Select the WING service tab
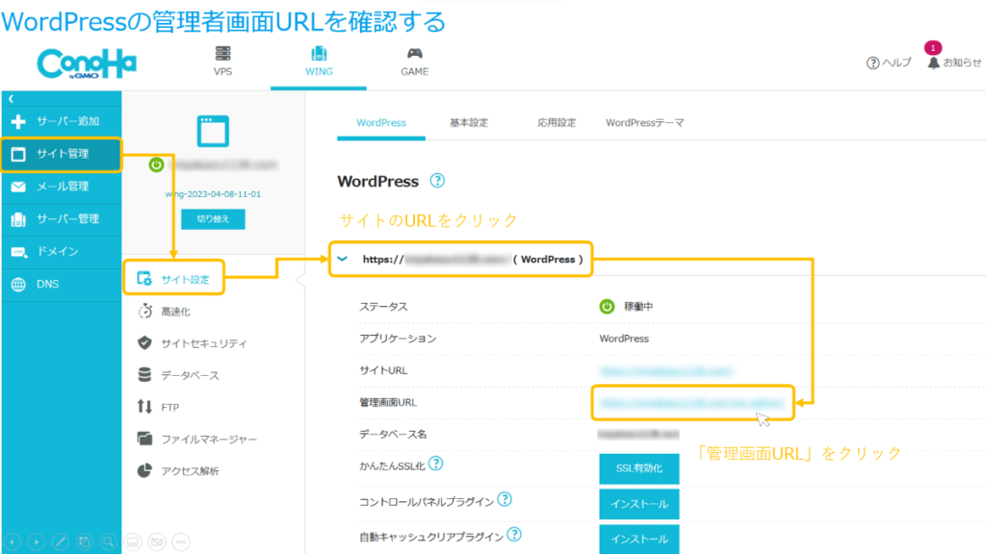The image size is (986, 554). (319, 62)
